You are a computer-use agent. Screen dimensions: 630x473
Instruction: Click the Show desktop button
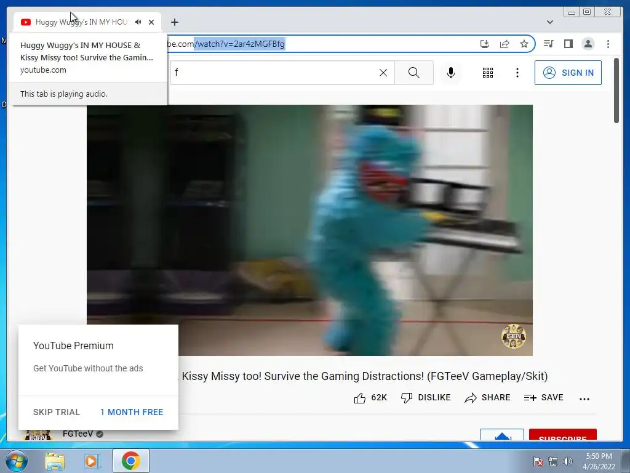pos(626,461)
